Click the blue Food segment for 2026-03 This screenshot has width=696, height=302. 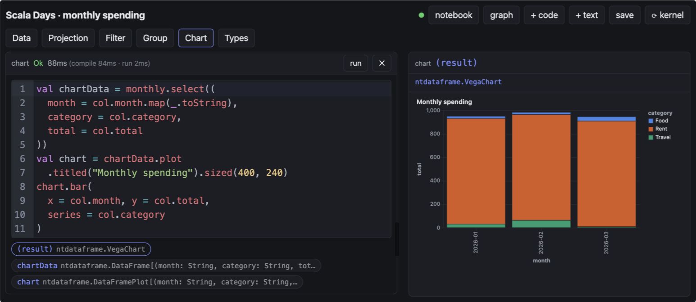coord(606,119)
